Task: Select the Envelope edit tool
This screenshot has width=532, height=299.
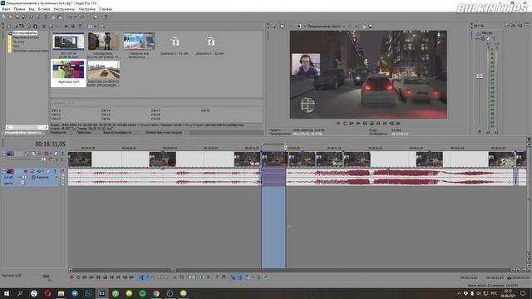Action: tap(153, 277)
